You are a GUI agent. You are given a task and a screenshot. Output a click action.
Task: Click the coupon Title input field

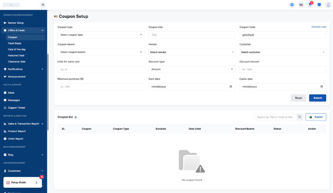point(192,35)
